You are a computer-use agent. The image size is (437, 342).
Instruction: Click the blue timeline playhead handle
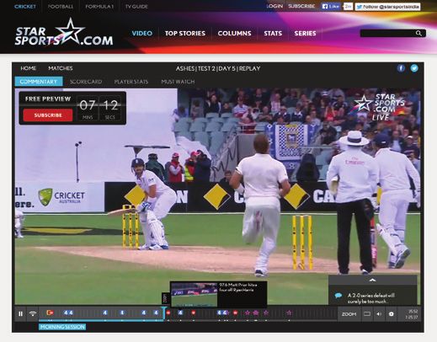163,313
